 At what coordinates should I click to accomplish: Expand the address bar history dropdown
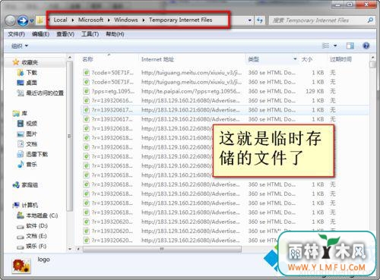point(250,20)
